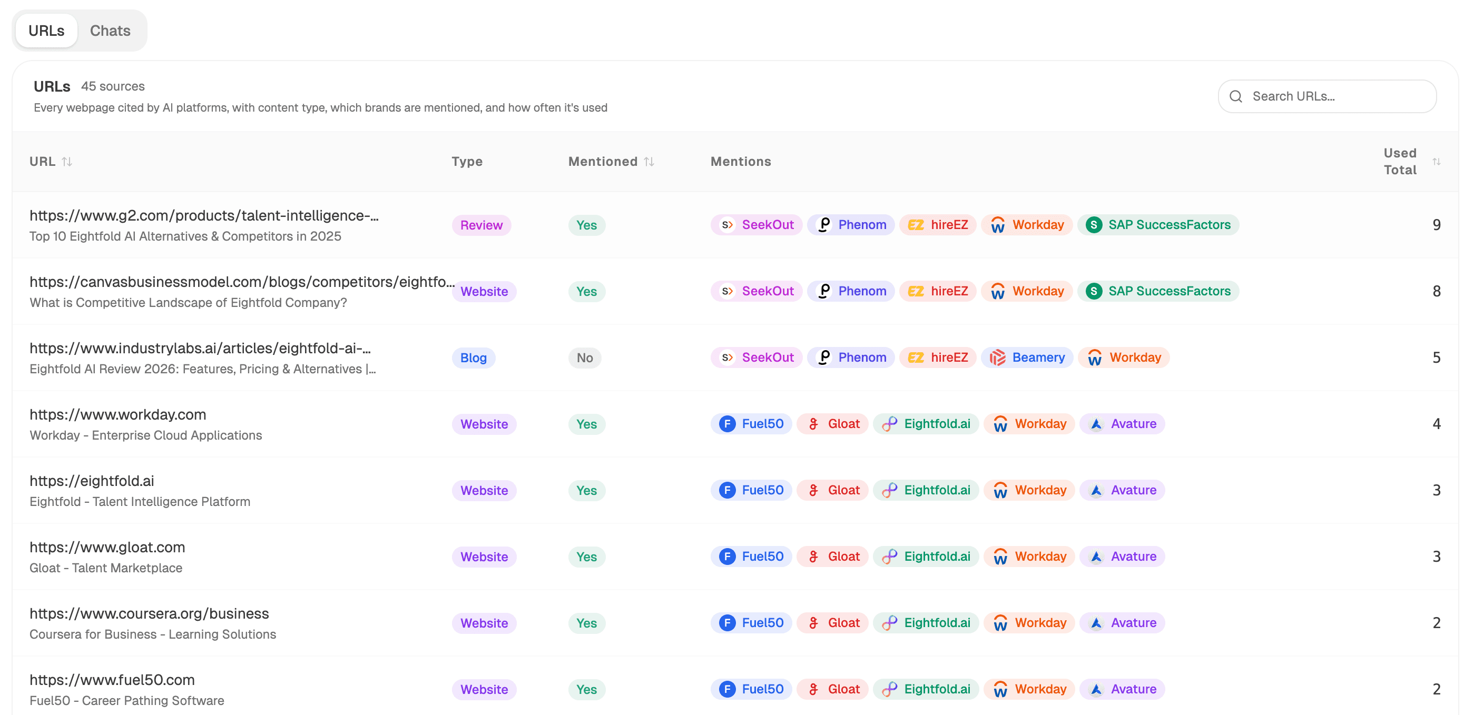Click SAP SuccessFactors icon in g2.com row

pos(1094,225)
